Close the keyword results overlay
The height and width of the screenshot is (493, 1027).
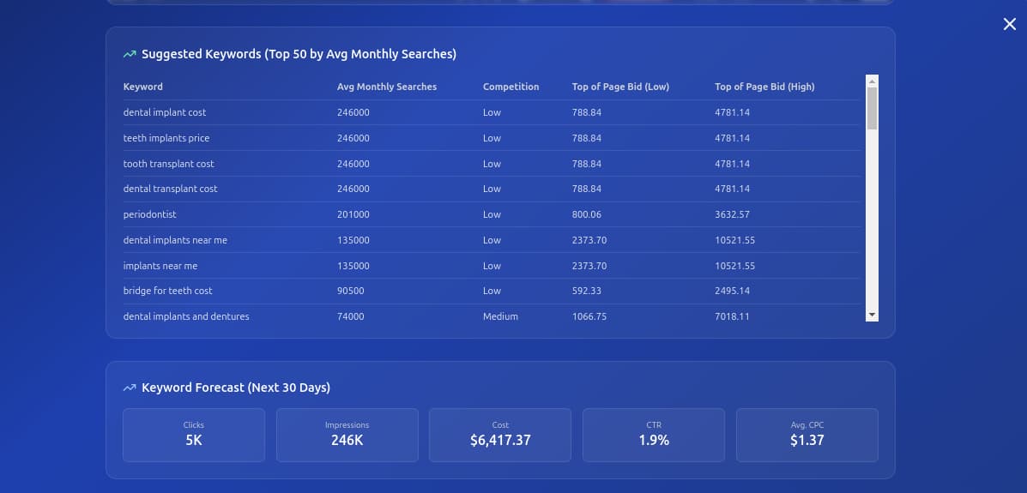tap(1009, 24)
